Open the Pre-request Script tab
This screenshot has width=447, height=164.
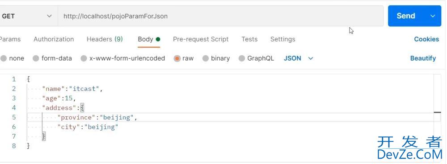click(201, 39)
